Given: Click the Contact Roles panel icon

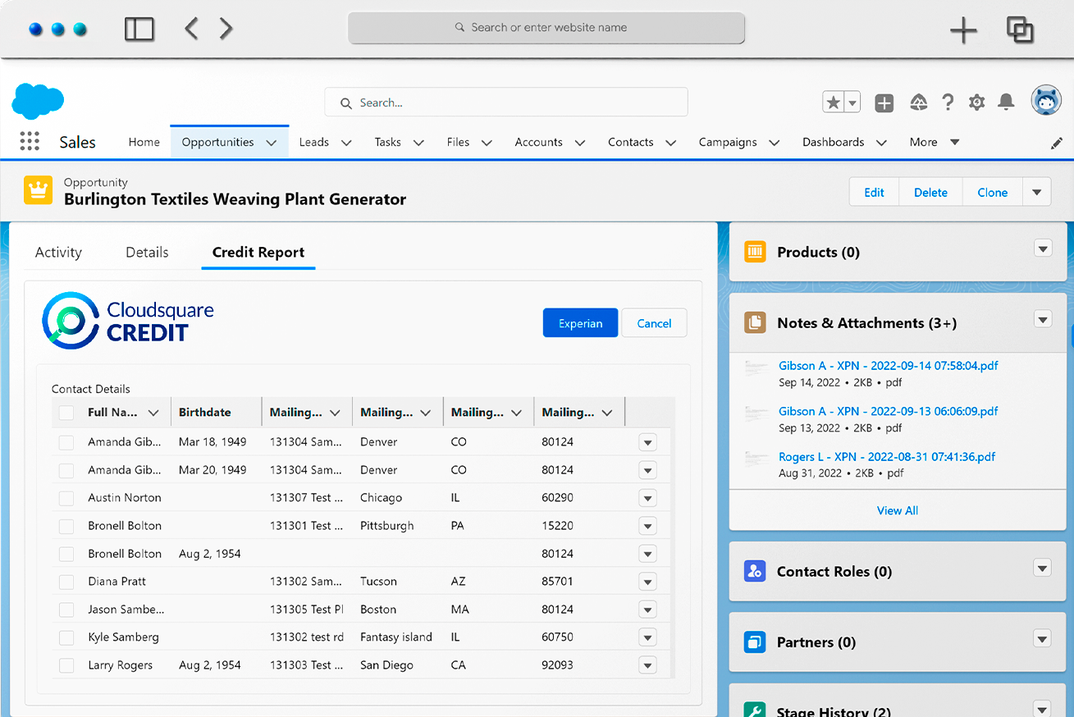Looking at the screenshot, I should click(755, 571).
